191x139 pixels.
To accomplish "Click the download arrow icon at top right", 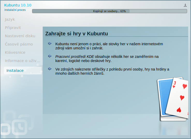I will (x=185, y=5).
